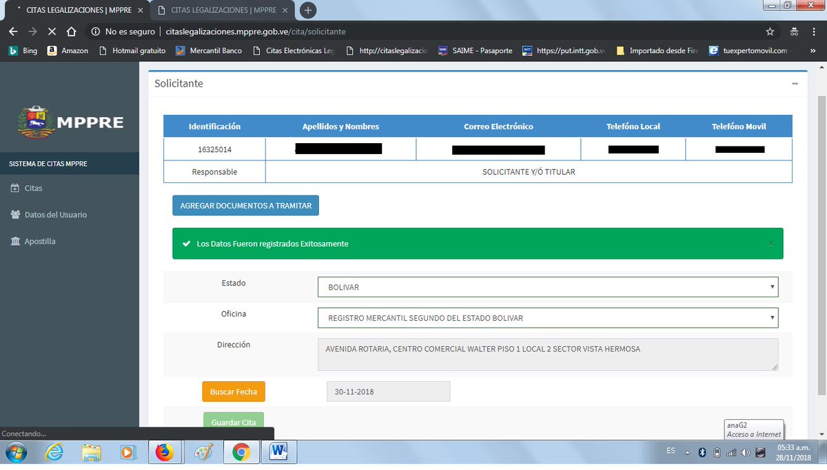Open Firefox from the taskbar
Image resolution: width=827 pixels, height=470 pixels.
click(x=165, y=452)
